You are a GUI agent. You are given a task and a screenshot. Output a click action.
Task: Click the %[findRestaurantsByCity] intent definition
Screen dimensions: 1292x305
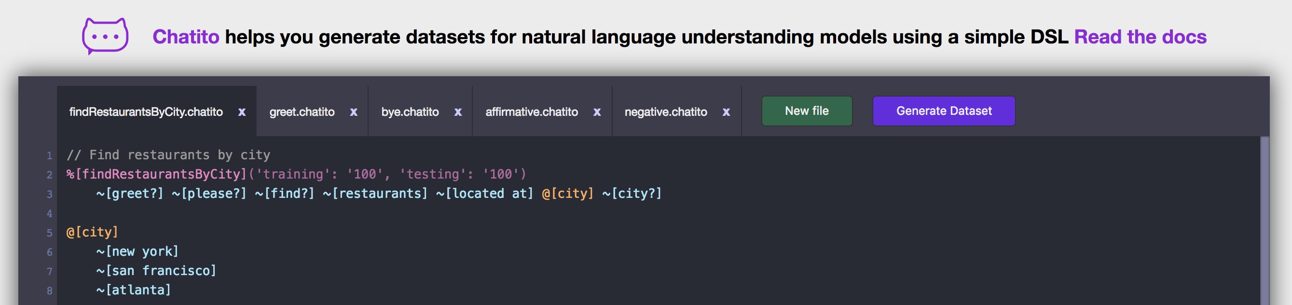(156, 174)
